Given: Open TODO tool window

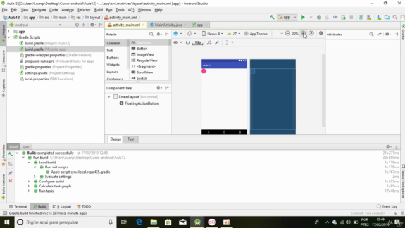Looking at the screenshot, I should [x=84, y=206].
